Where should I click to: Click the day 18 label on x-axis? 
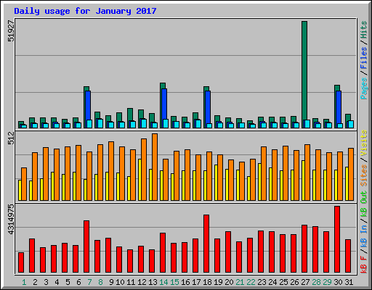coord(207,282)
